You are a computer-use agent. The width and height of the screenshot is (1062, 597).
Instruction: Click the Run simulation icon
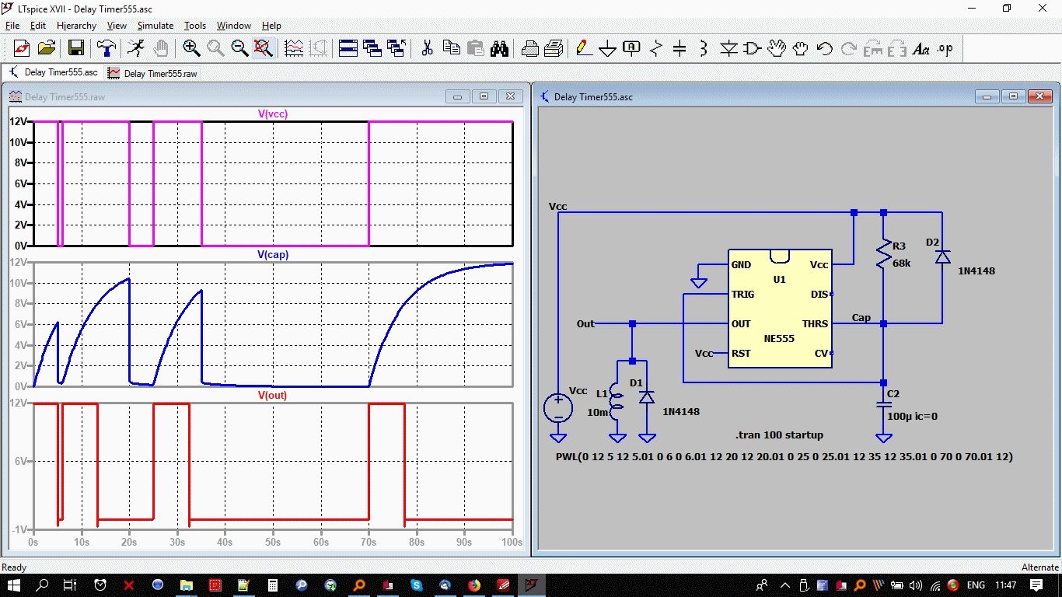tap(136, 48)
